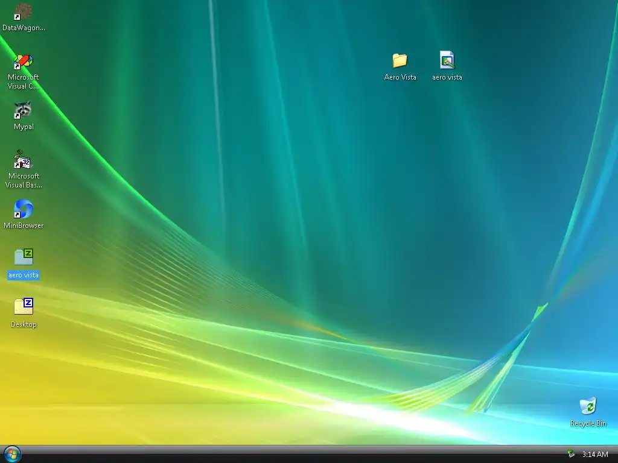The image size is (618, 463).
Task: Select the highlighted aero vista zip archive icon
Action: (x=24, y=257)
